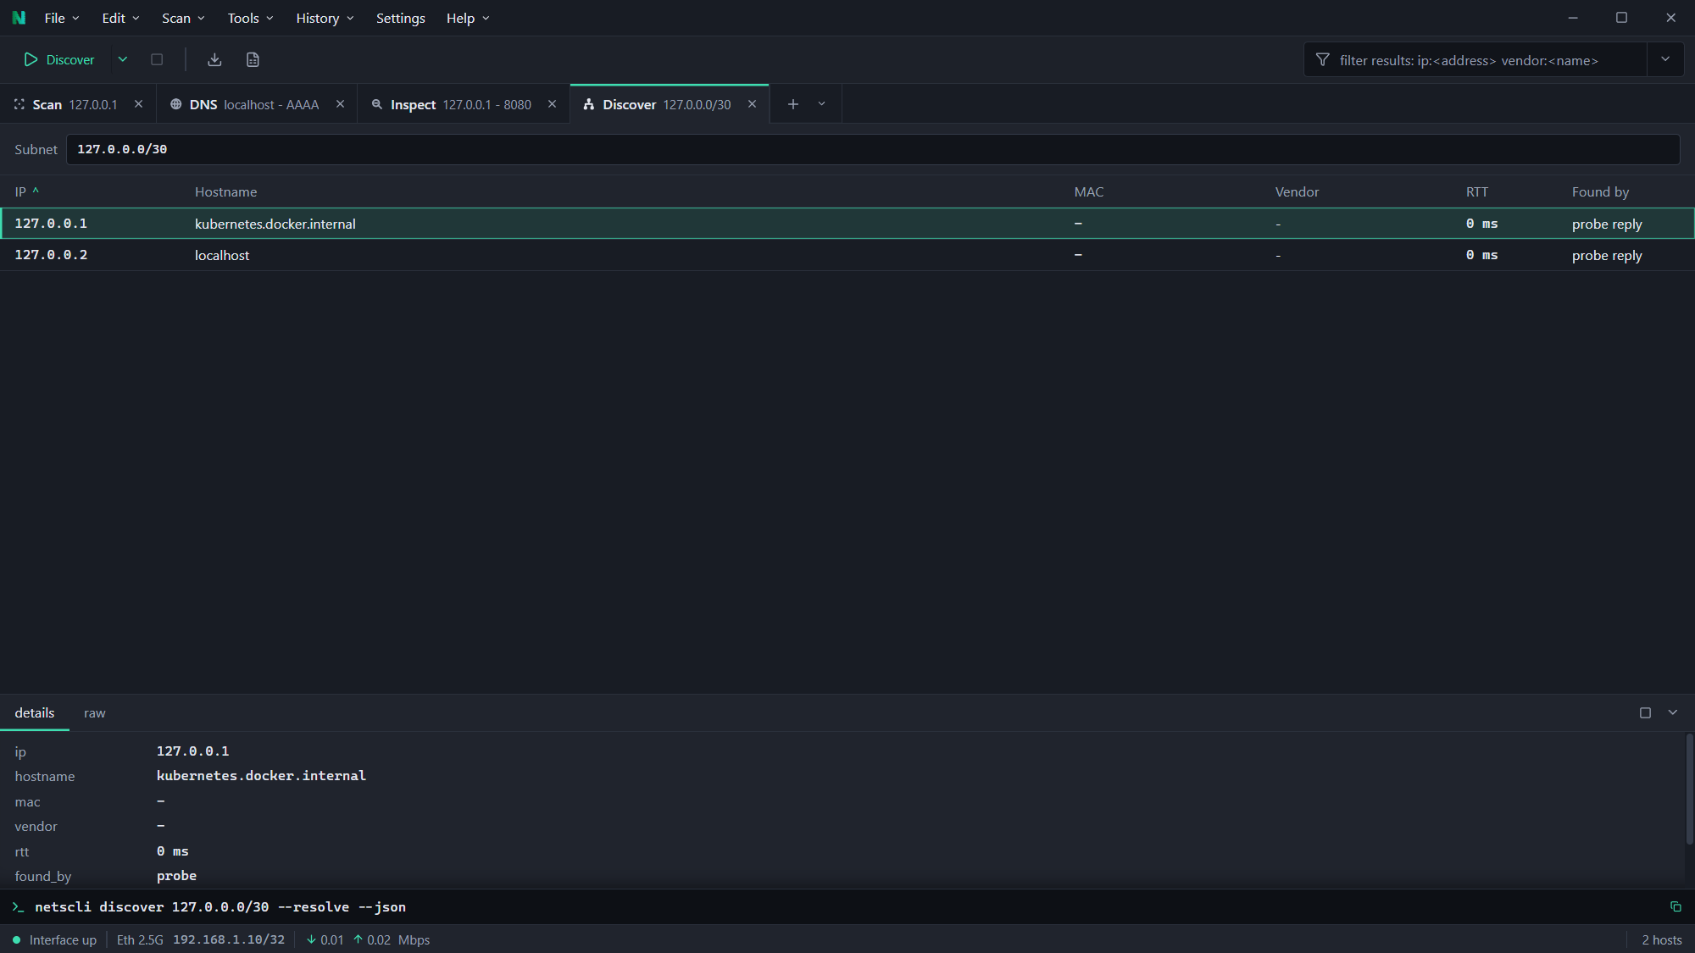
Task: Sort by the MAC column header
Action: (1089, 191)
